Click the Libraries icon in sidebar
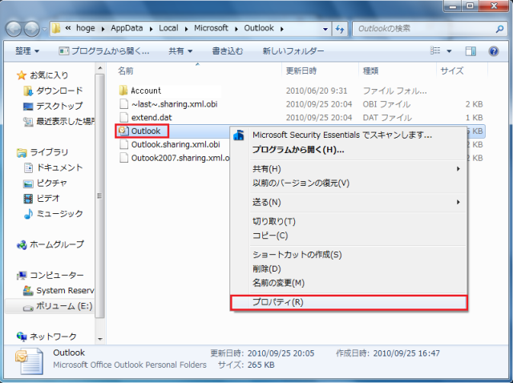 (22, 152)
